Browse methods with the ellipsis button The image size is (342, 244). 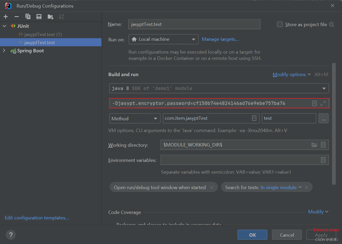pos(323,118)
